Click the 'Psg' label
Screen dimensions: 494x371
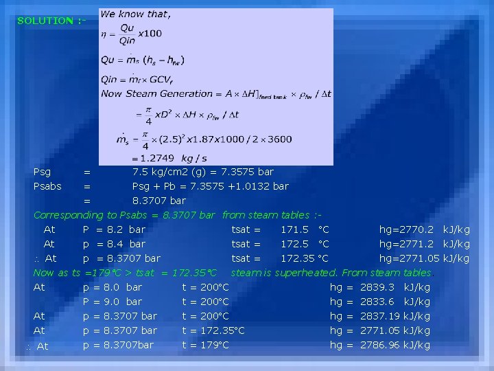click(42, 172)
